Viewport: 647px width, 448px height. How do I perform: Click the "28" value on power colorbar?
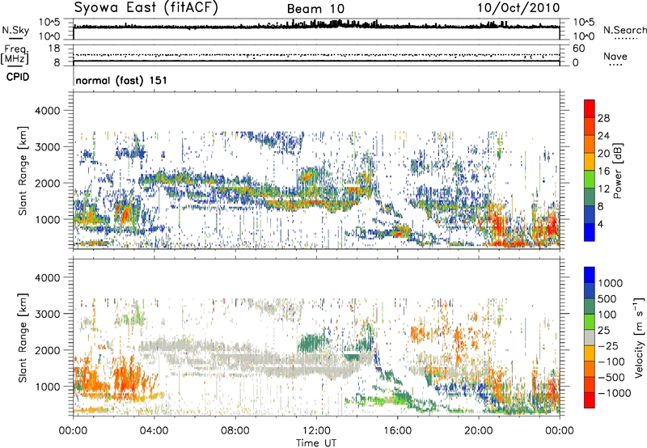tap(603, 118)
